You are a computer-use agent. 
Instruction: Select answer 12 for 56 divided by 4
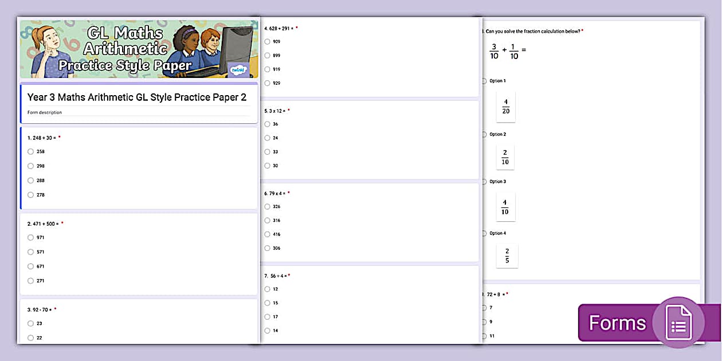[x=267, y=289]
